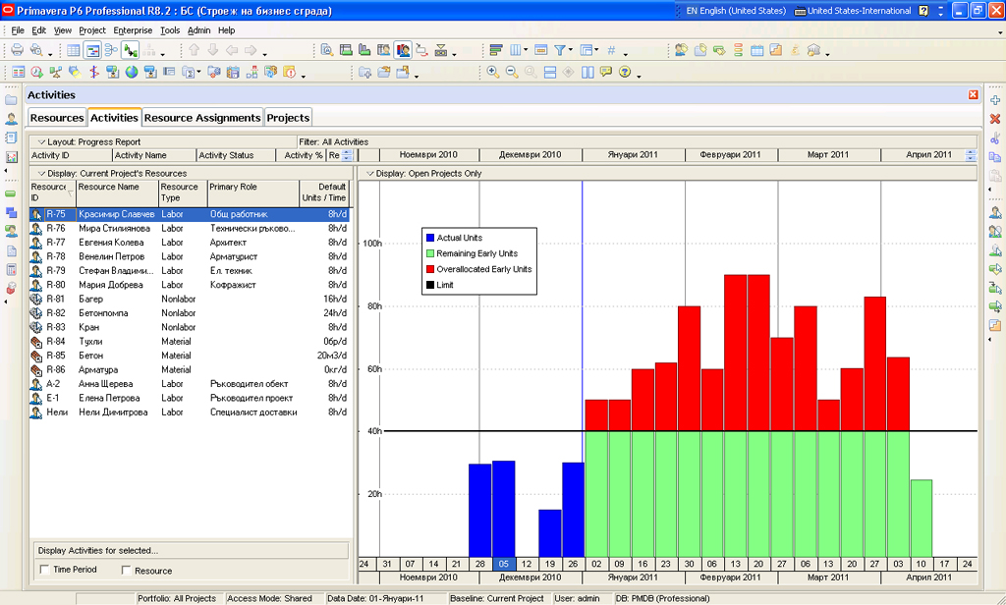This screenshot has height=605, width=1006.
Task: Toggle the Resource Usage Profile icon
Action: point(403,50)
